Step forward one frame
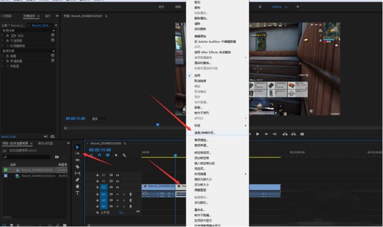Viewport: 383px width, 227px height. [x=266, y=134]
